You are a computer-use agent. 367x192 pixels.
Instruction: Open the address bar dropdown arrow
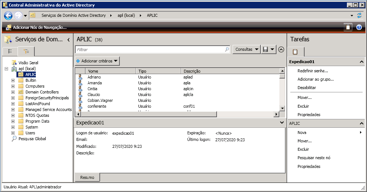352,16
